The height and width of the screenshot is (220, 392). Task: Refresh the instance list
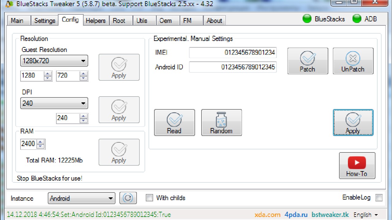[128, 198]
